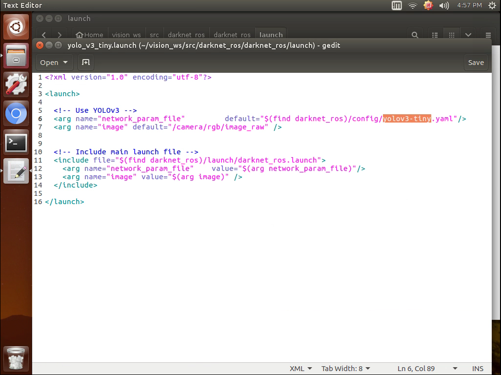Create a new document in gedit
Viewport: 501px width, 375px height.
86,62
